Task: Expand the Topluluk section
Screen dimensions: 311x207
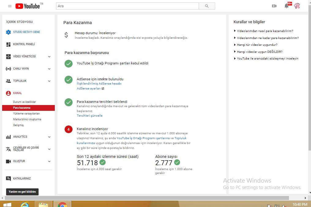Action: [49, 81]
